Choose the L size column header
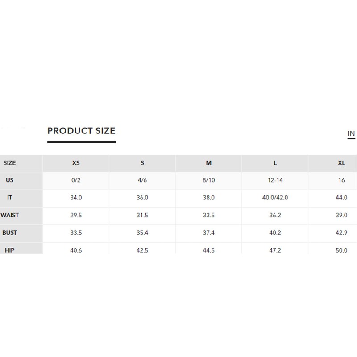This screenshot has height=357, width=357. 275,163
